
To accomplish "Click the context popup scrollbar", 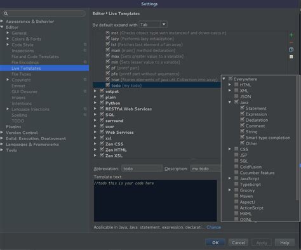I will (297, 138).
